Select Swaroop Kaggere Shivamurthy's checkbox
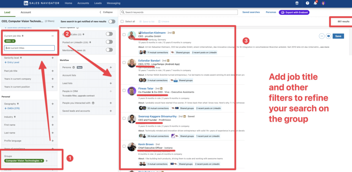This screenshot has height=172, width=352. click(124, 118)
